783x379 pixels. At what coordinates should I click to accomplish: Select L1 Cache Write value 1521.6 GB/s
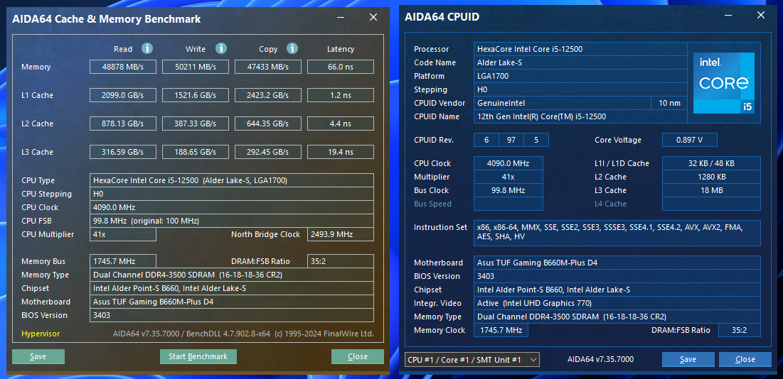196,95
